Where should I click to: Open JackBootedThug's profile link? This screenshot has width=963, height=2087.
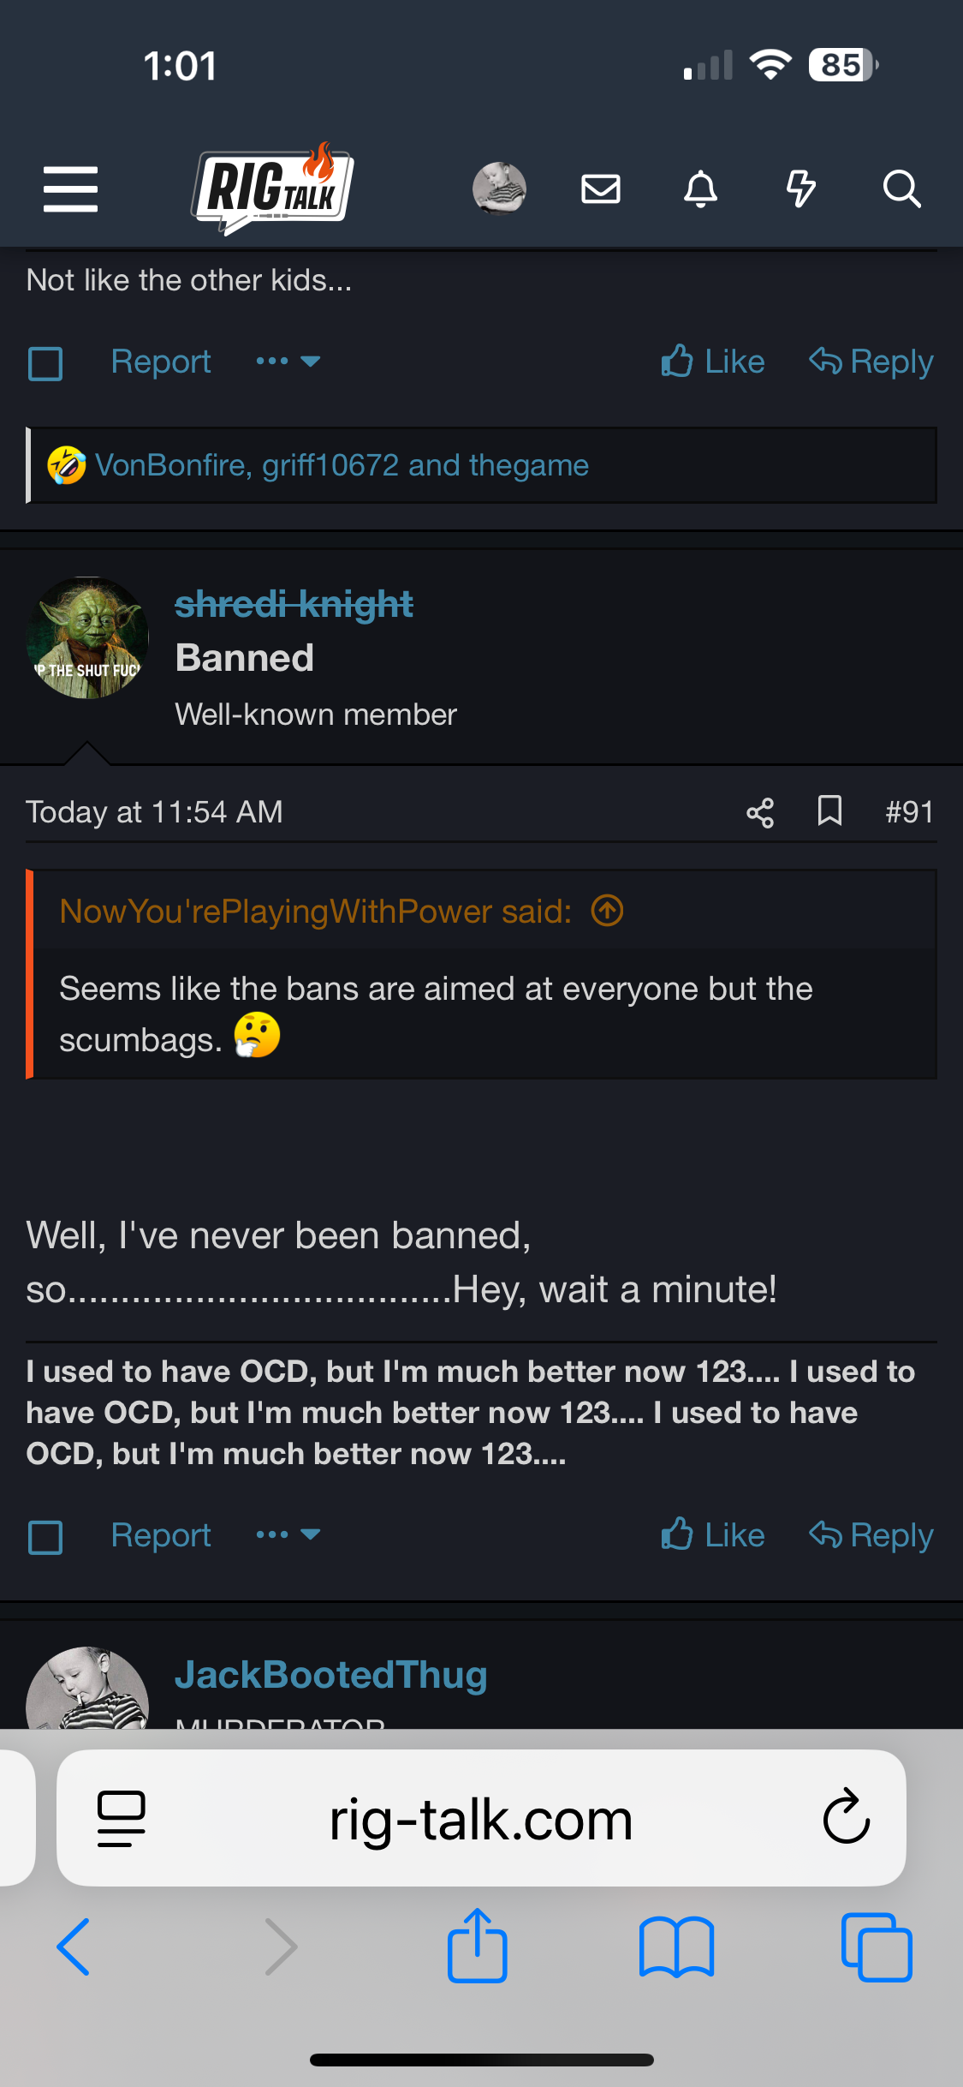330,1675
